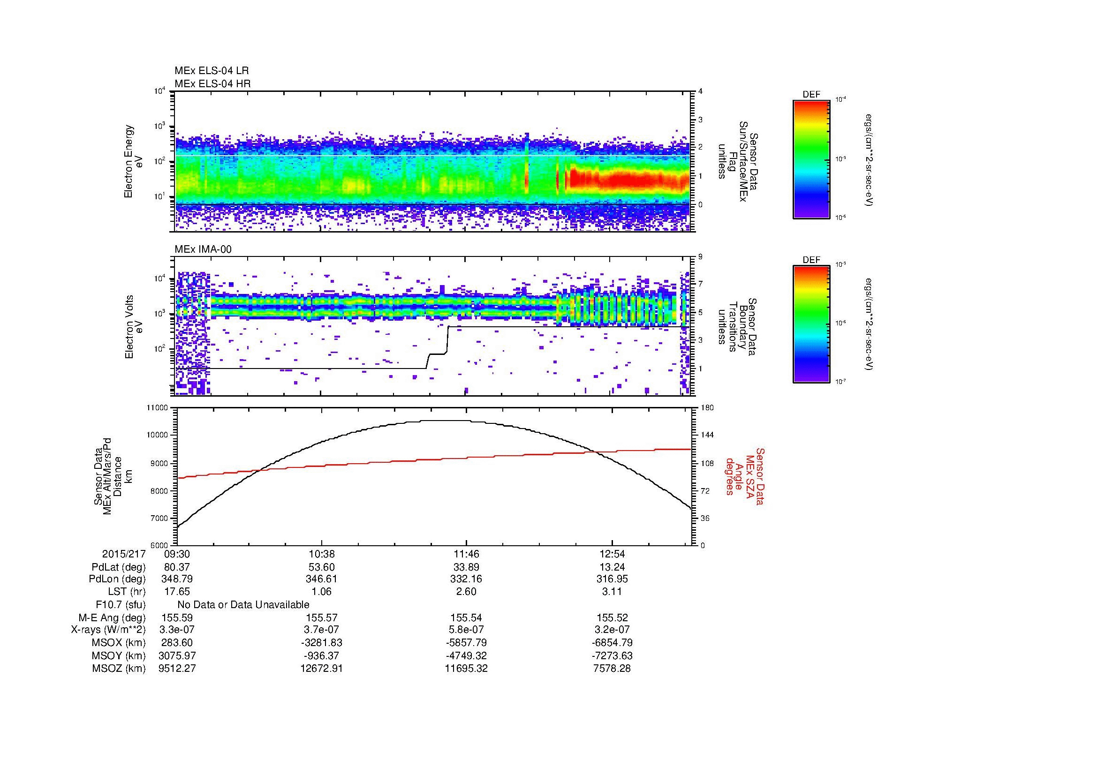Click M-E Ang value 155.59
Image resolution: width=1097 pixels, height=775 pixels.
point(177,617)
